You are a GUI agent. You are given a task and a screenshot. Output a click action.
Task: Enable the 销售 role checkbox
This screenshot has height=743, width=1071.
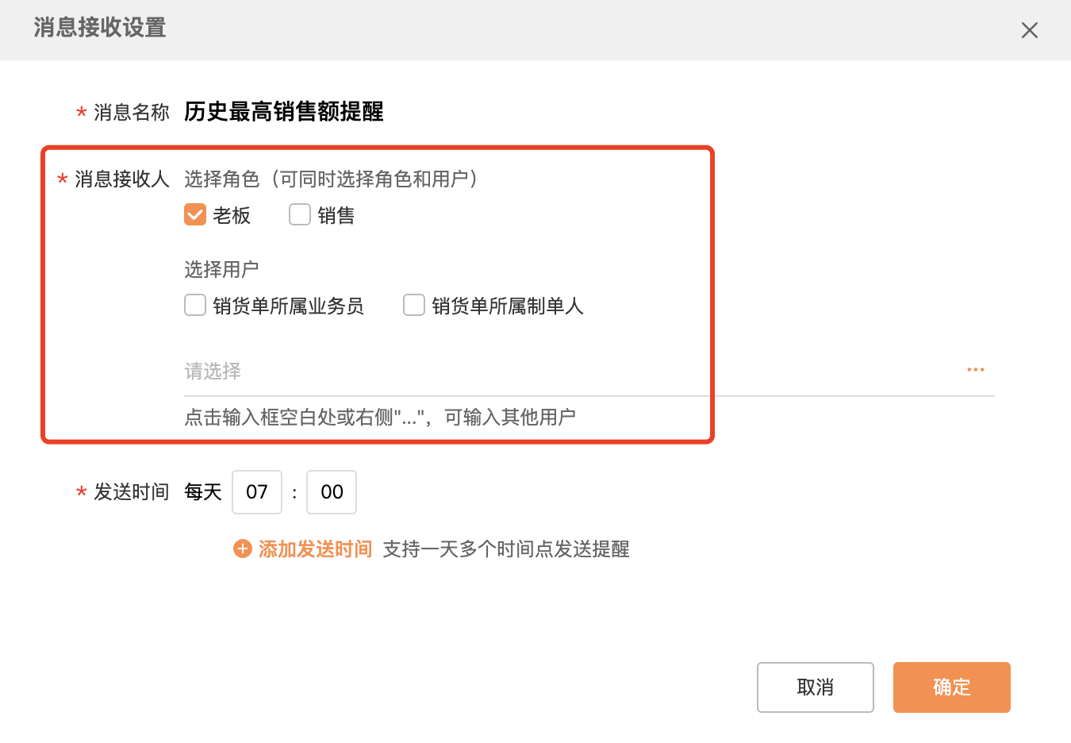coord(299,214)
